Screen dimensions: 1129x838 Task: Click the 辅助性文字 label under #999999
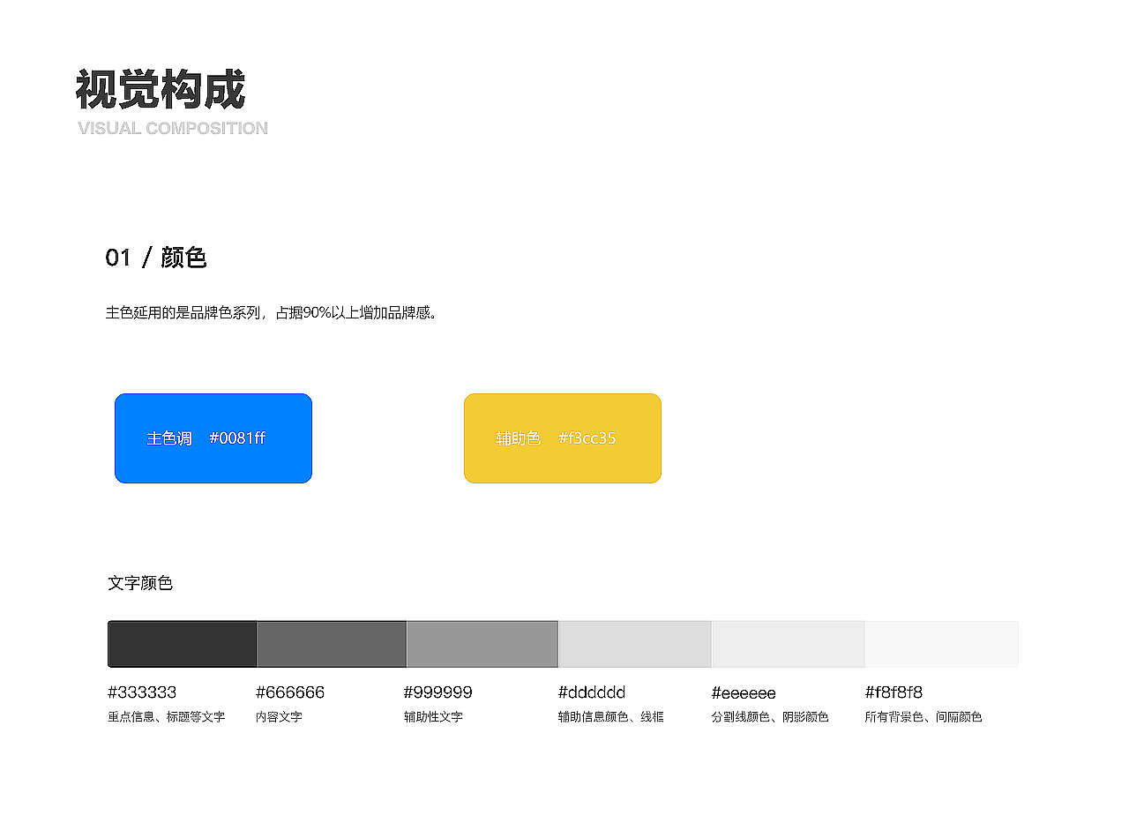tap(432, 717)
